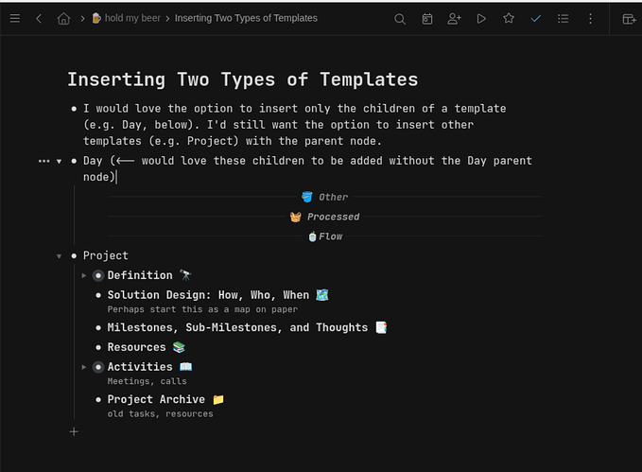
Task: Click the add-person share icon
Action: [454, 19]
